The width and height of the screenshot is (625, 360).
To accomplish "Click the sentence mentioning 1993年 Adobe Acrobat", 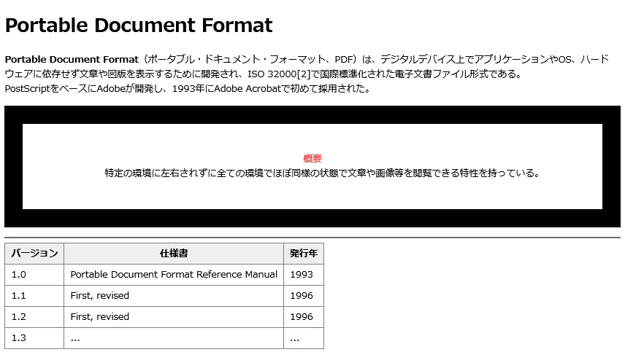I will pos(188,88).
